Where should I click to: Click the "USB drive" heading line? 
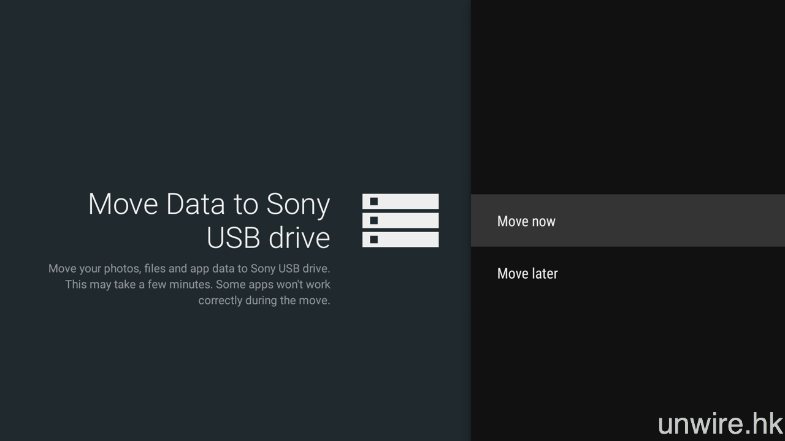pos(268,238)
